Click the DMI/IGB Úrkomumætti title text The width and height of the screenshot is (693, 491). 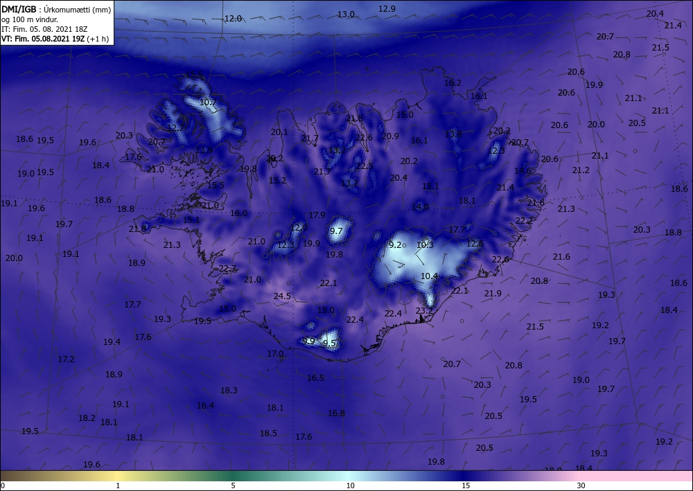click(x=56, y=10)
